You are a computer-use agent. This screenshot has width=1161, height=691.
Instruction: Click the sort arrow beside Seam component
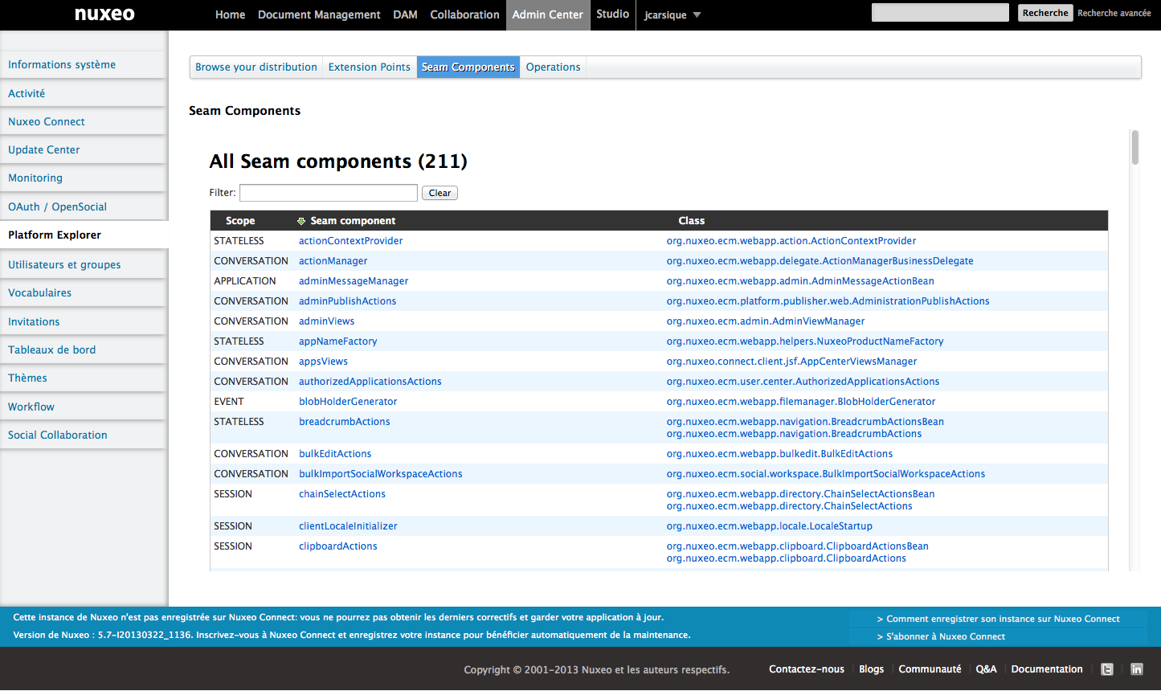(301, 221)
